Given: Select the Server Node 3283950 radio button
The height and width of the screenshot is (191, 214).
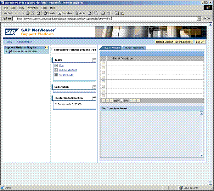Looking at the screenshot, I should point(56,104).
